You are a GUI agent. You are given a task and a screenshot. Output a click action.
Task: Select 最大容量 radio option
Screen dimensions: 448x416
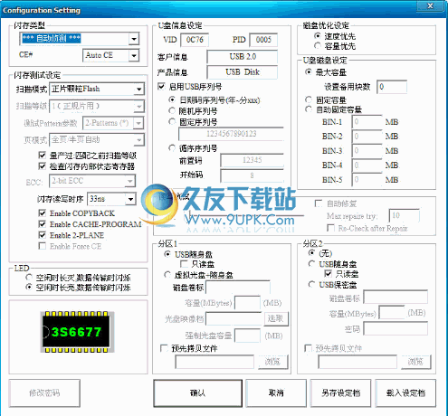309,72
